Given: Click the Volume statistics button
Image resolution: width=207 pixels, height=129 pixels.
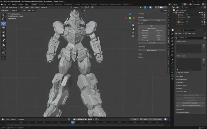Looking at the screenshot, I should (145, 20).
